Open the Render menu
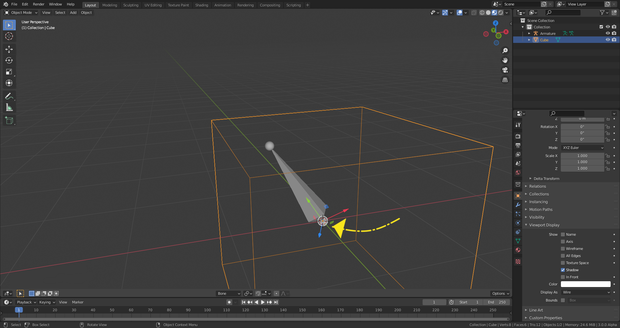 (x=38, y=4)
